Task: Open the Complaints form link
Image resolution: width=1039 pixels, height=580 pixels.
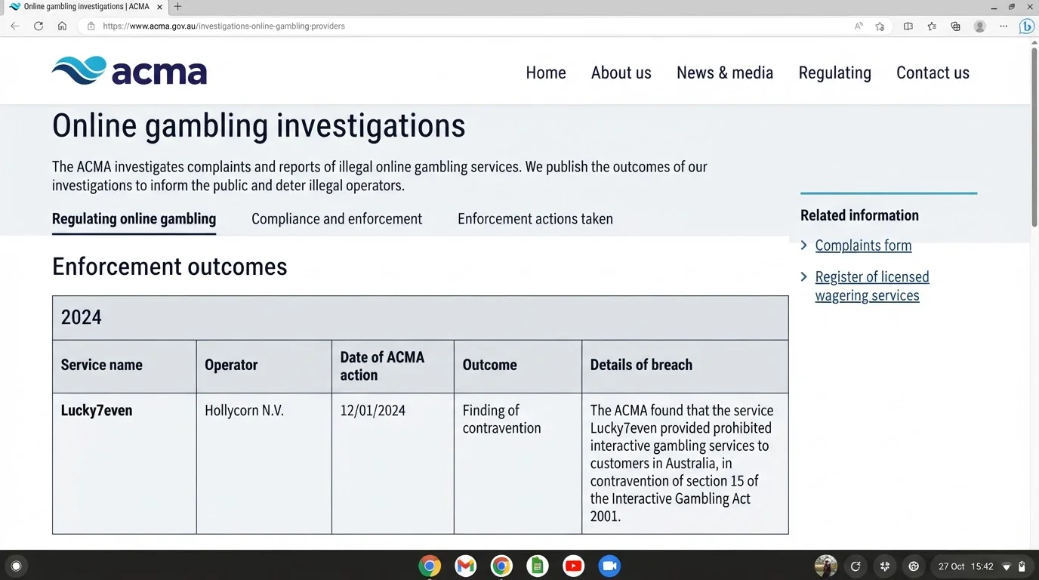Action: [x=863, y=245]
